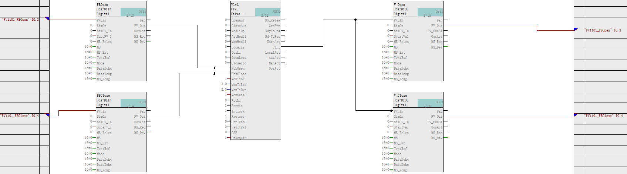
Task: Click blue triangle marker beside right FV1101_FBClose I0.4
Action: (x=576, y=115)
